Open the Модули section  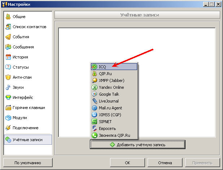point(28,118)
